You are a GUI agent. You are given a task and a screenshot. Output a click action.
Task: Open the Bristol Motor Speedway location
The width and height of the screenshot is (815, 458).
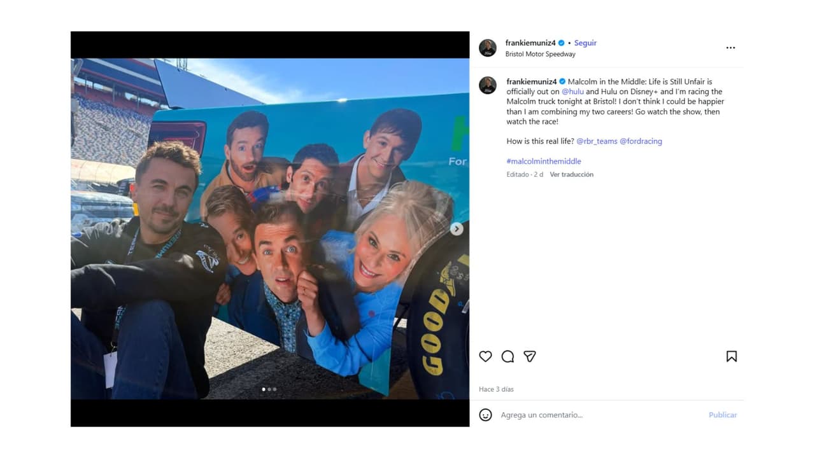click(540, 54)
